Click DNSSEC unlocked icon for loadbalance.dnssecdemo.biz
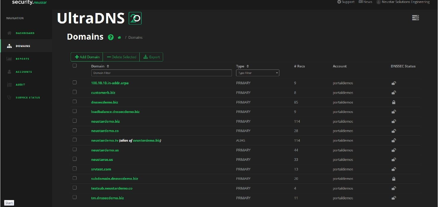Viewport: 438px width, 207px height. pyautogui.click(x=394, y=112)
